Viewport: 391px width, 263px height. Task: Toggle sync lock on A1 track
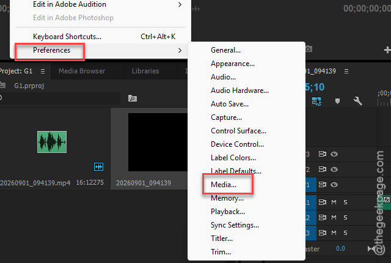(322, 202)
